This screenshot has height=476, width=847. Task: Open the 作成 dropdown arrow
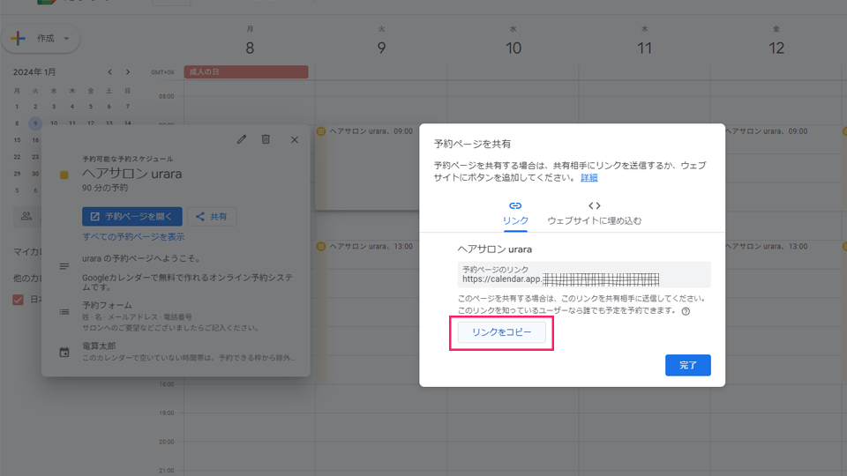click(x=66, y=38)
